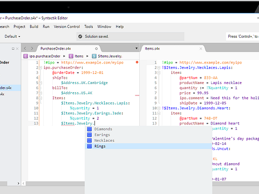The image size is (259, 194).
Task: Collapse the fold at line 11 in Items.s4x
Action: (159, 113)
